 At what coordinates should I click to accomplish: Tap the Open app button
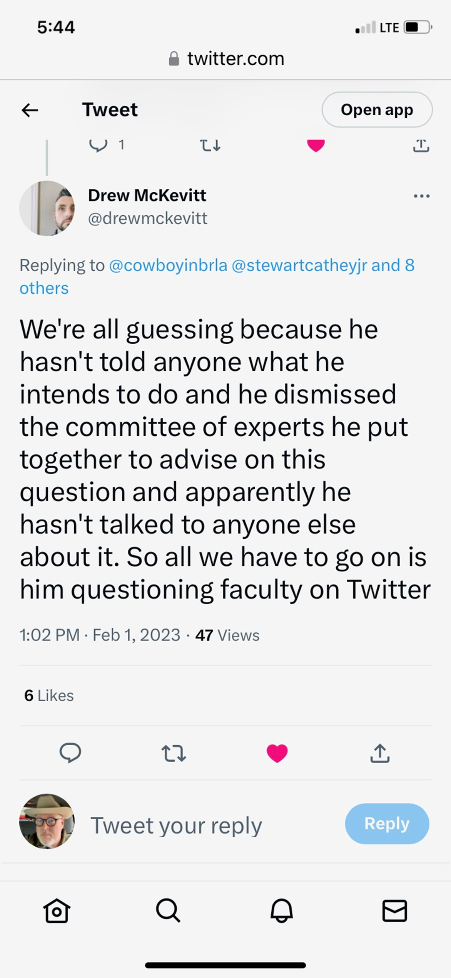coord(377,110)
